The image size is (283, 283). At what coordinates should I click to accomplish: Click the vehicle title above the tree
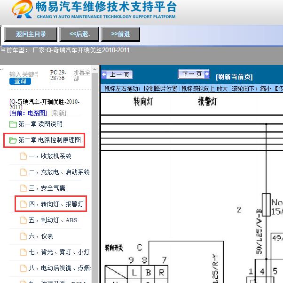click(44, 105)
